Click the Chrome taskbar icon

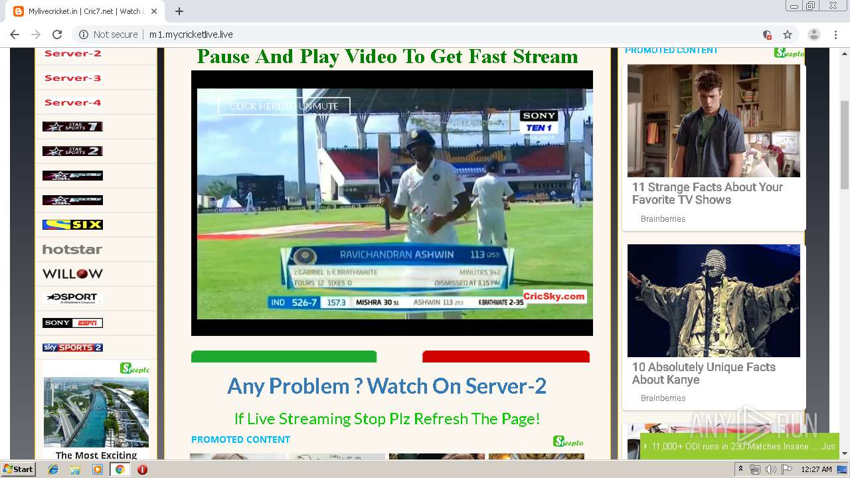click(x=120, y=469)
